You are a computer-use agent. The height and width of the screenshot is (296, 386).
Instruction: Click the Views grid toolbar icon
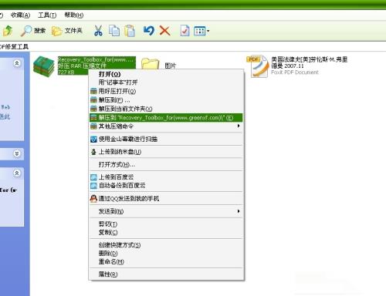[199, 31]
